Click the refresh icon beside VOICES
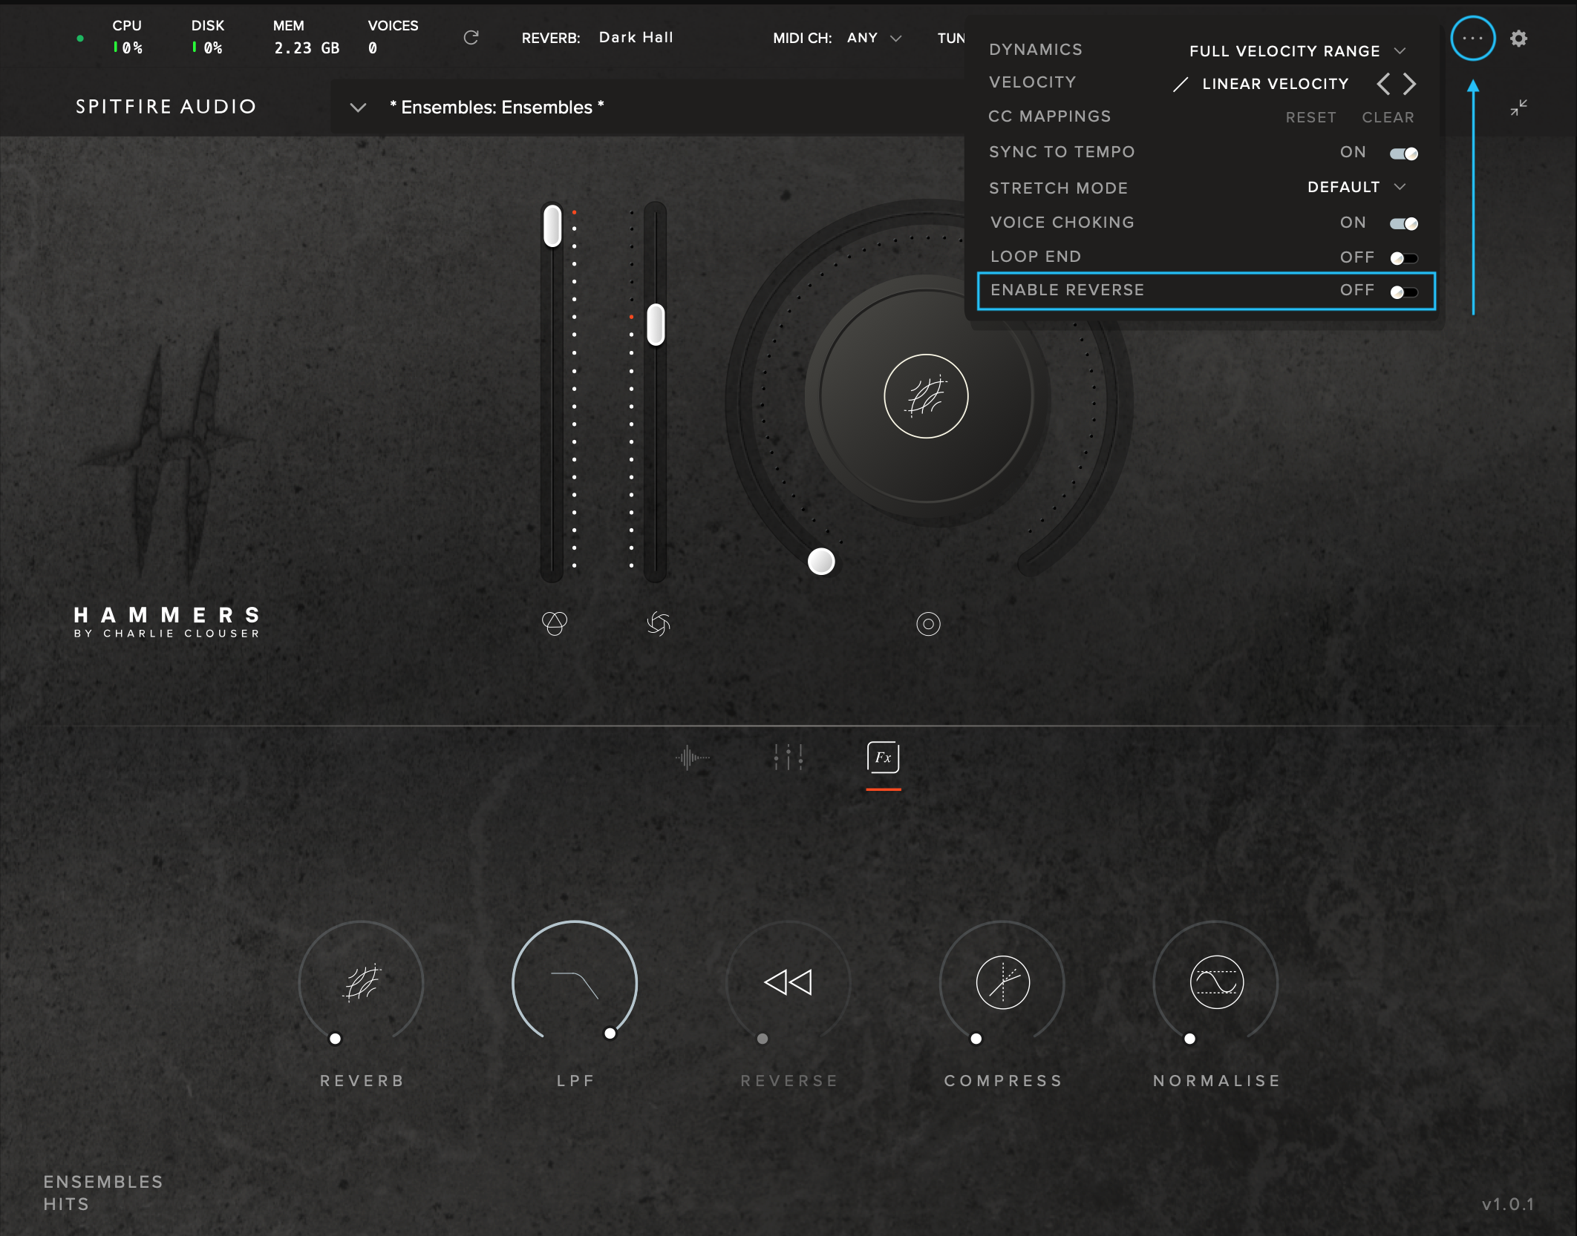 coord(471,37)
